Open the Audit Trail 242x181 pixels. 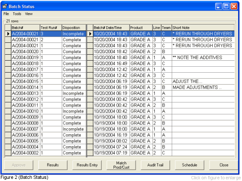[x=155, y=165]
